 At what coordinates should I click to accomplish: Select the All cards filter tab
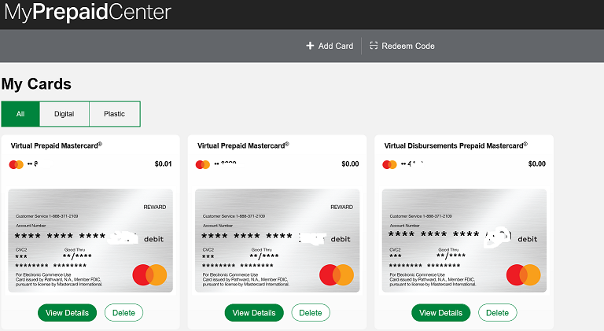pos(20,114)
